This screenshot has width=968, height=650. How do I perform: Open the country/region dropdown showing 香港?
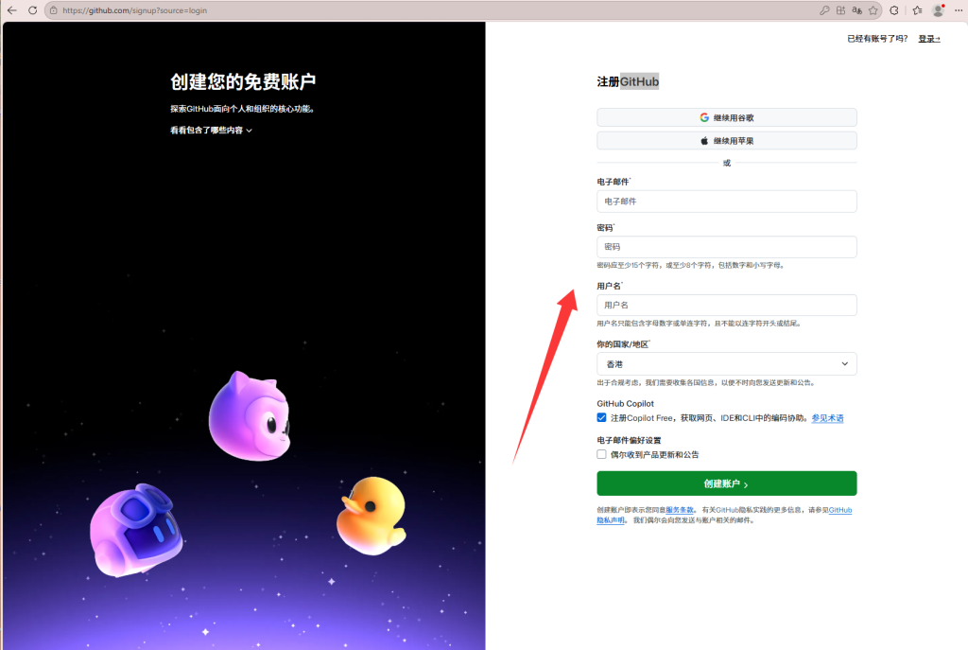[x=727, y=364]
